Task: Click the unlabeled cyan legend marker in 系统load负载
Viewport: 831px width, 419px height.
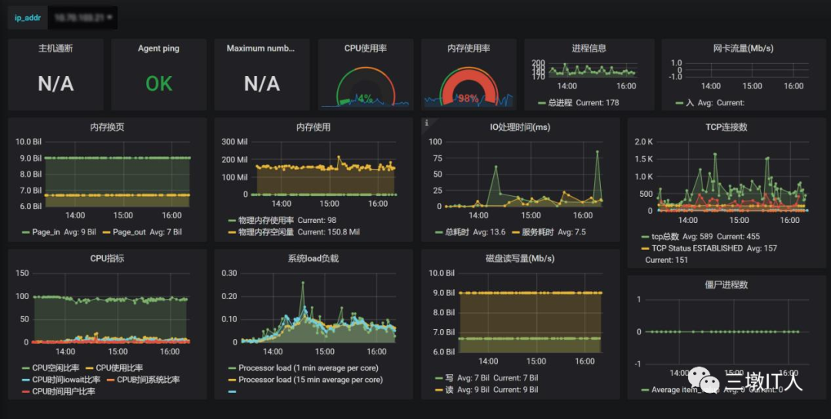Action: (x=232, y=391)
